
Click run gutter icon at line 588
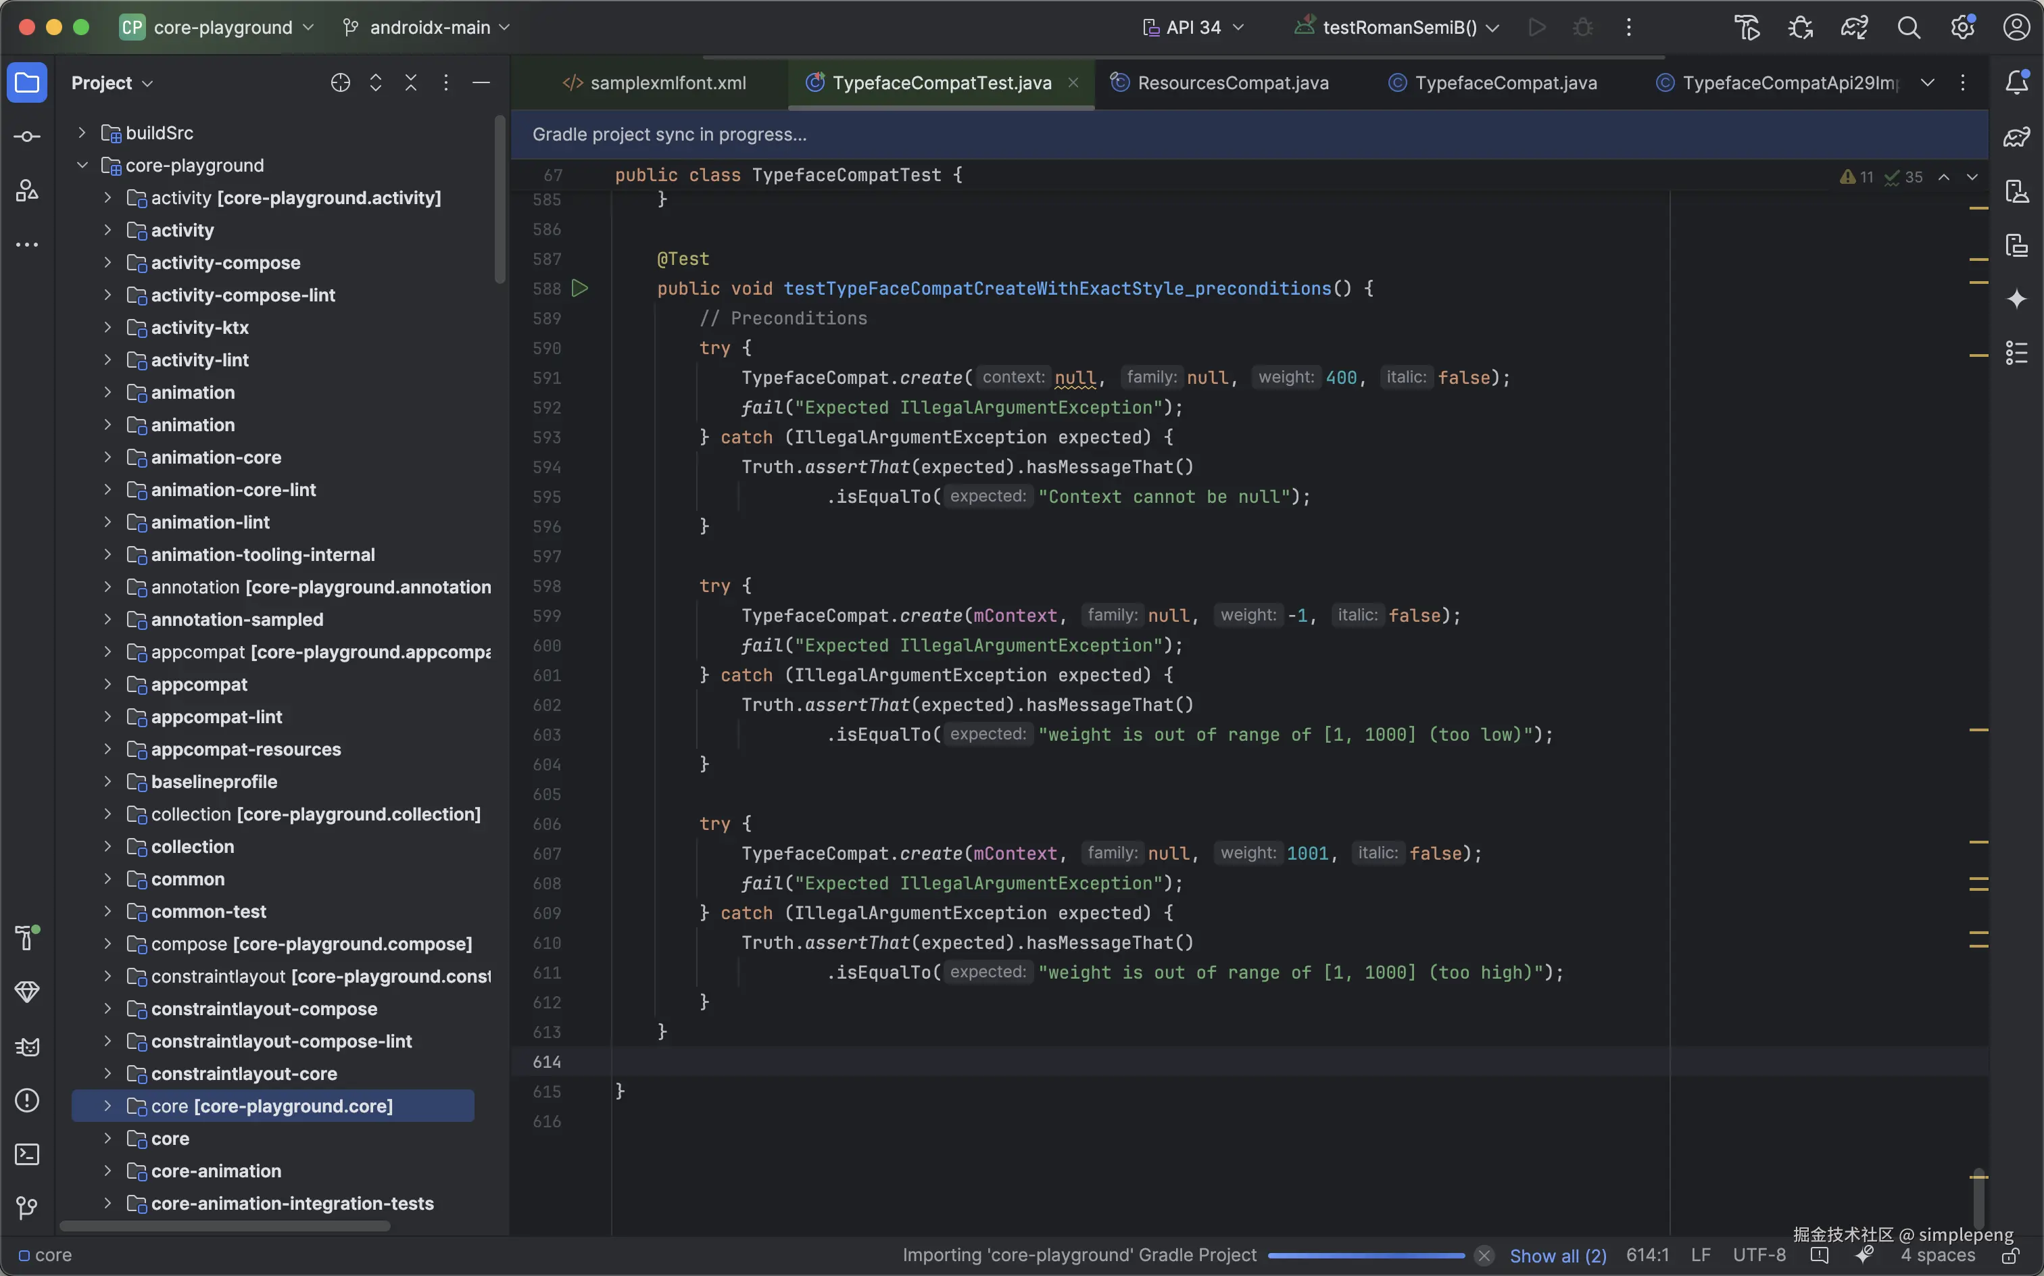pos(580,289)
